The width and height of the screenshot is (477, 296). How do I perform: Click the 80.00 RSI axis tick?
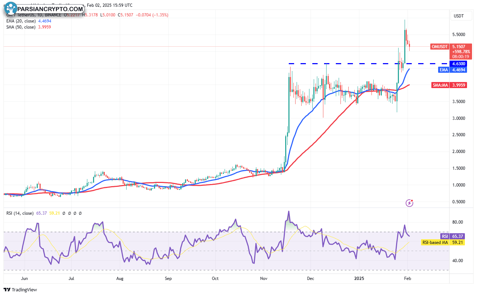coord(458,222)
